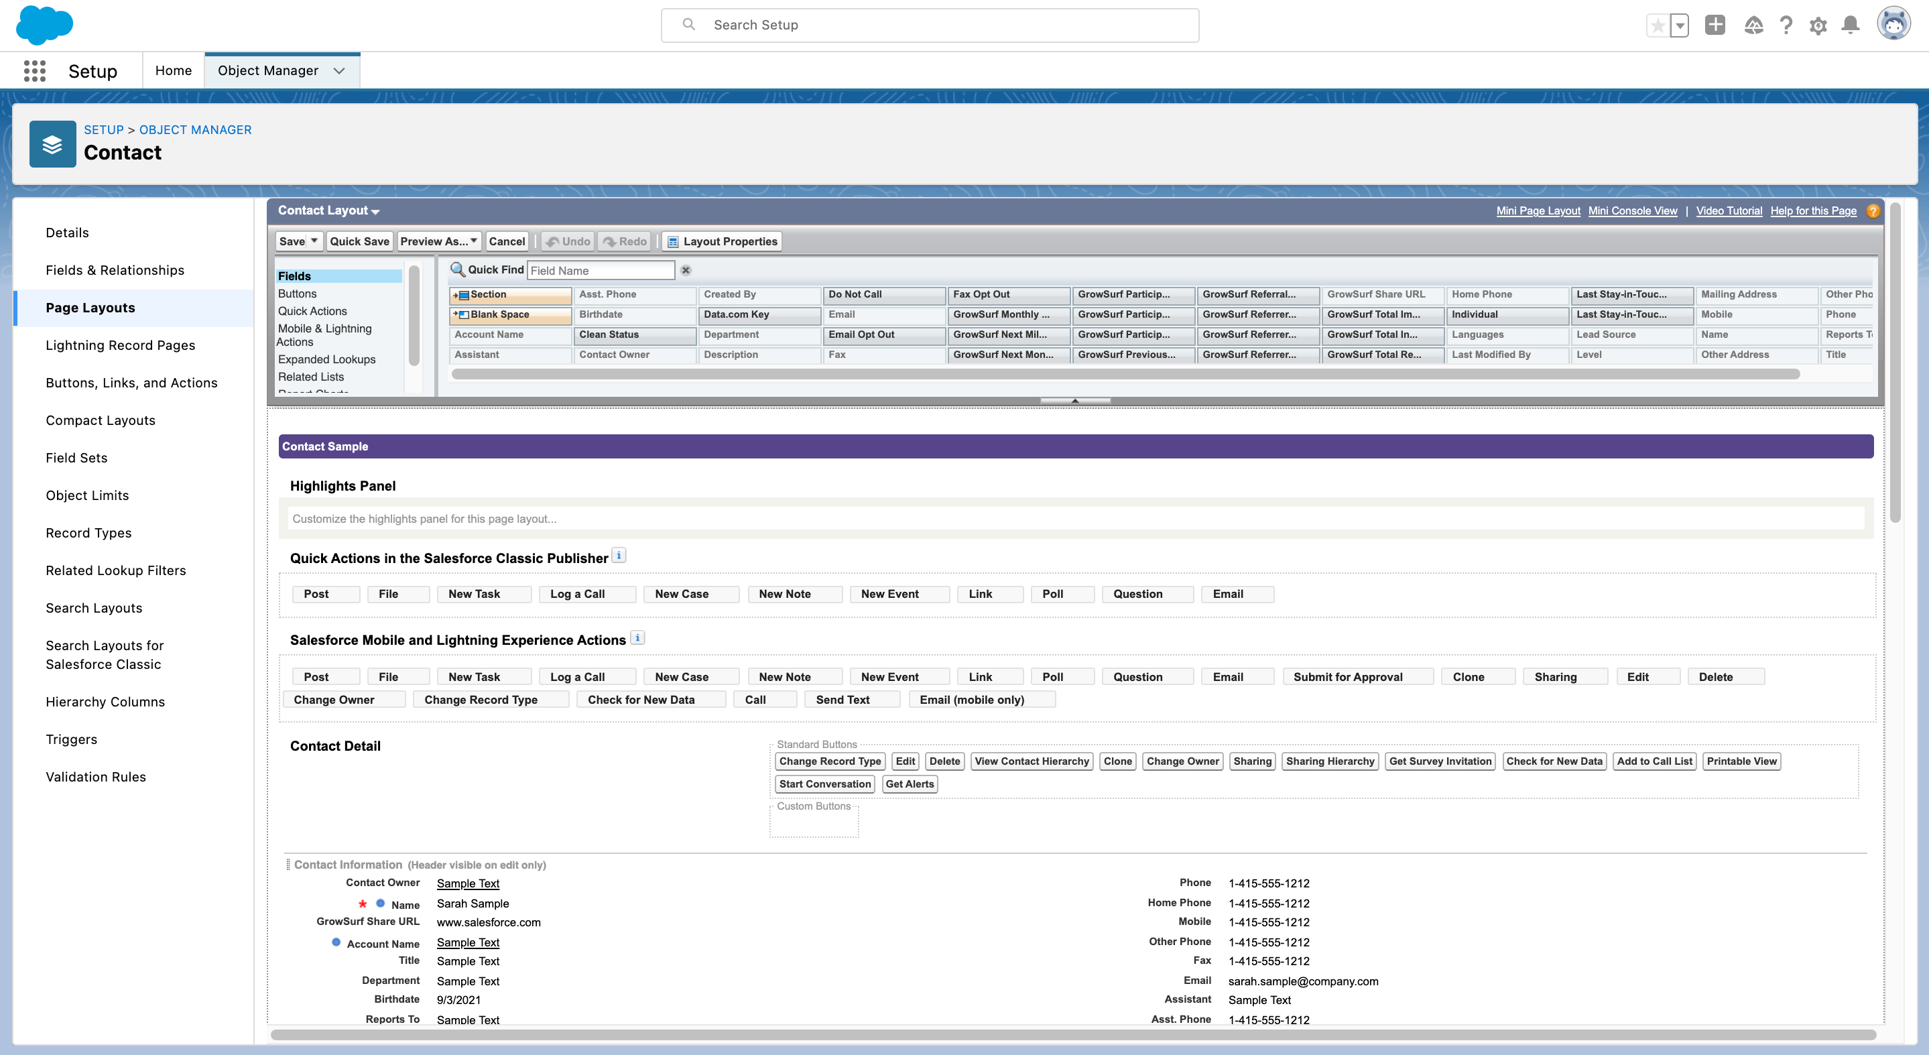This screenshot has width=1929, height=1055.
Task: Expand the Save button dropdown arrow
Action: click(x=314, y=241)
